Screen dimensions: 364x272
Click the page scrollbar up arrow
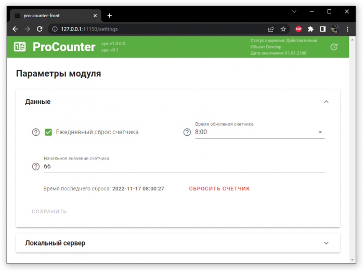352,40
